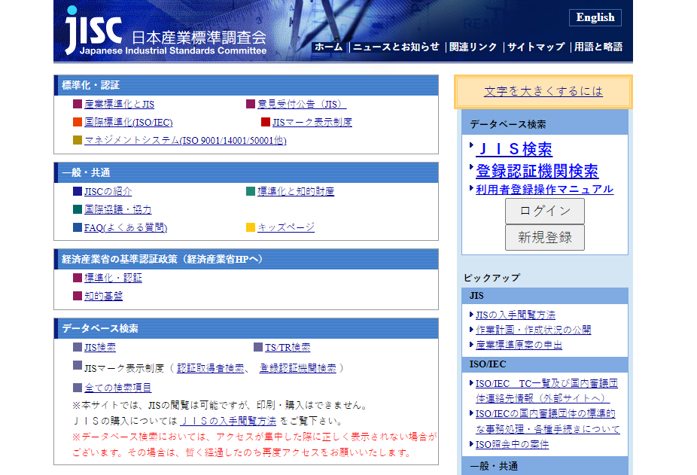Open 認証取得者検索 link
The height and width of the screenshot is (475, 697).
pyautogui.click(x=211, y=369)
